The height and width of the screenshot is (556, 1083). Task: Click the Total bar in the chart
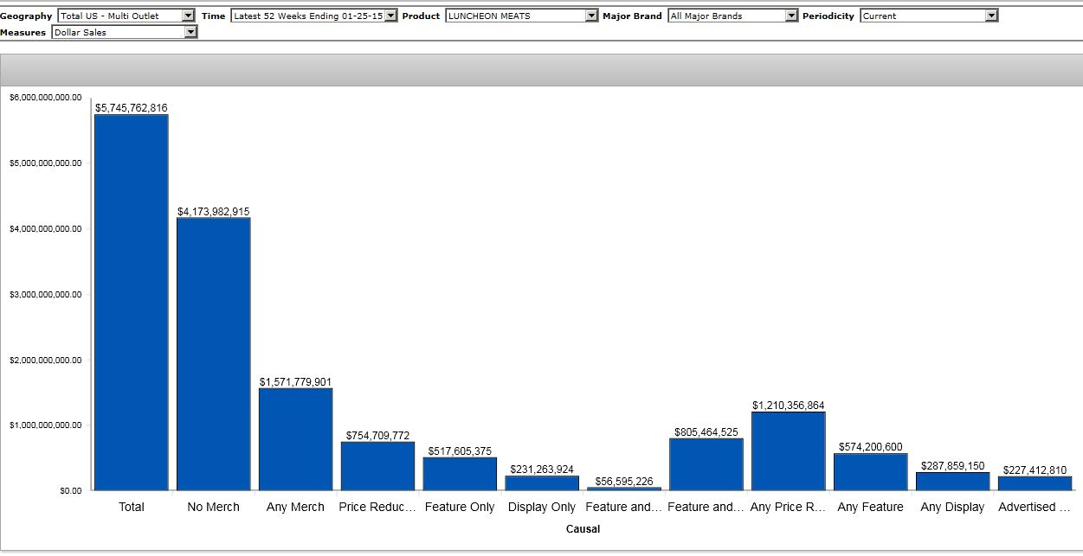click(132, 303)
